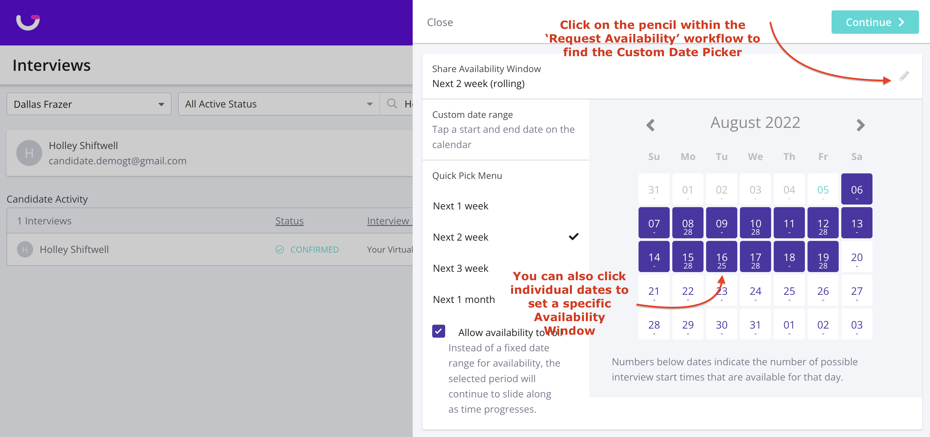Viewport: 930px width, 437px height.
Task: Open the Dallas Frazer dropdown
Action: (x=89, y=104)
